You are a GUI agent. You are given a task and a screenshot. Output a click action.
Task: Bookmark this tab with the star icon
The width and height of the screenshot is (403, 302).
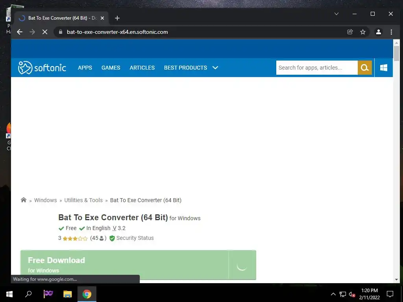tap(362, 32)
